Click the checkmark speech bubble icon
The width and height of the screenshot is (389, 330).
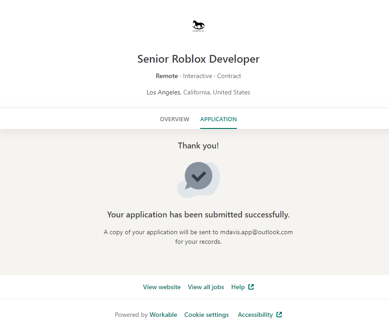point(198,176)
